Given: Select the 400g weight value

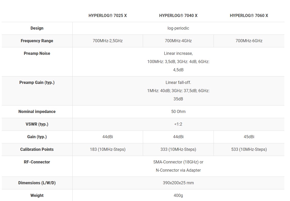Looking at the screenshot, I should pyautogui.click(x=178, y=195).
